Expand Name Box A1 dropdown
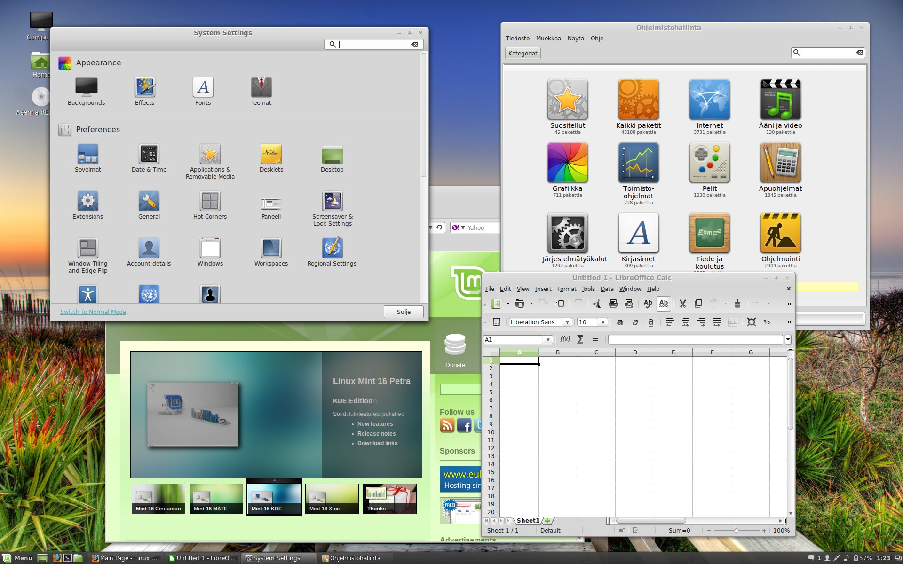 [x=548, y=339]
